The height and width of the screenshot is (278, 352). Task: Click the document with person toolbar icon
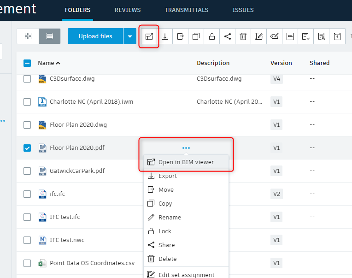click(x=322, y=36)
